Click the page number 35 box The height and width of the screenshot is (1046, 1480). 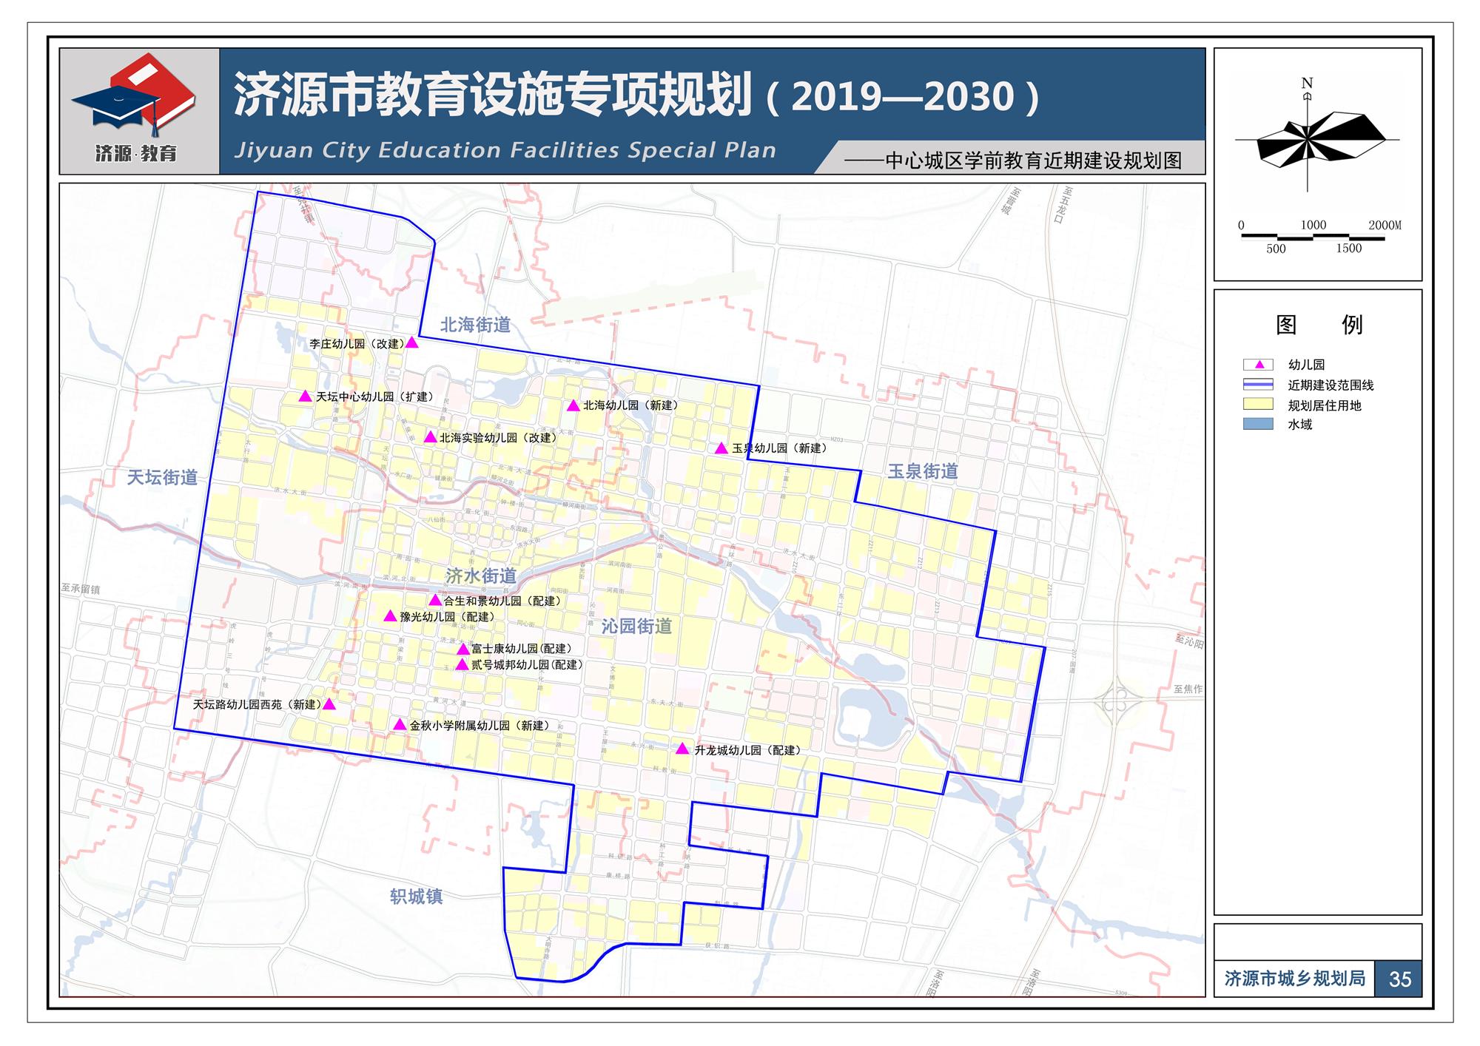tap(1399, 979)
